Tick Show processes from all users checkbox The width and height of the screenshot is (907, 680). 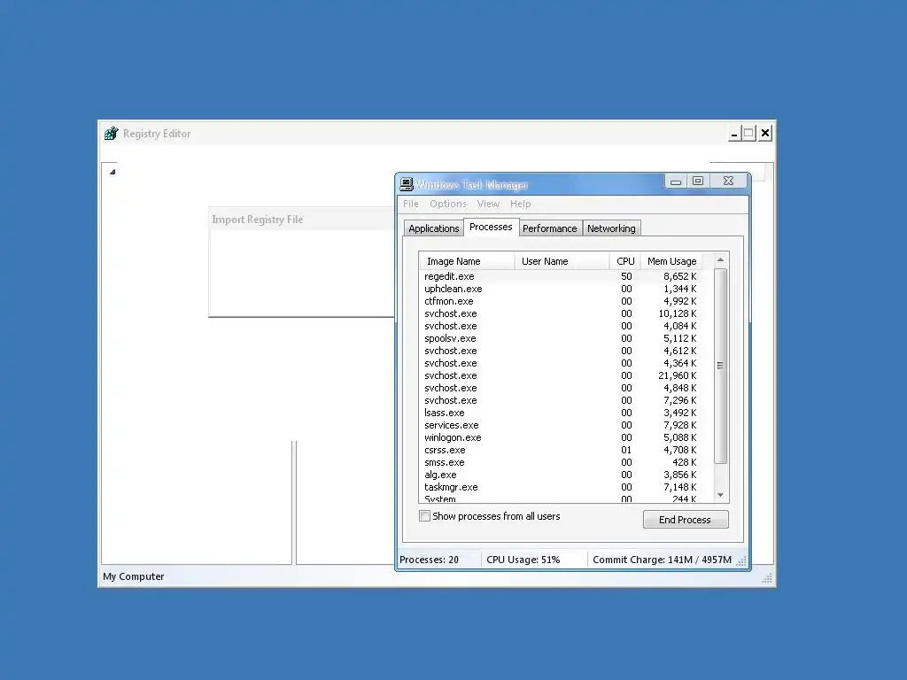click(424, 516)
